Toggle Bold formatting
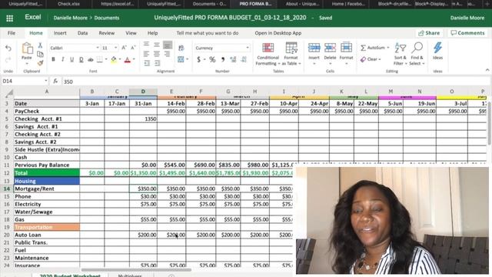492x277 pixels. pos(53,59)
